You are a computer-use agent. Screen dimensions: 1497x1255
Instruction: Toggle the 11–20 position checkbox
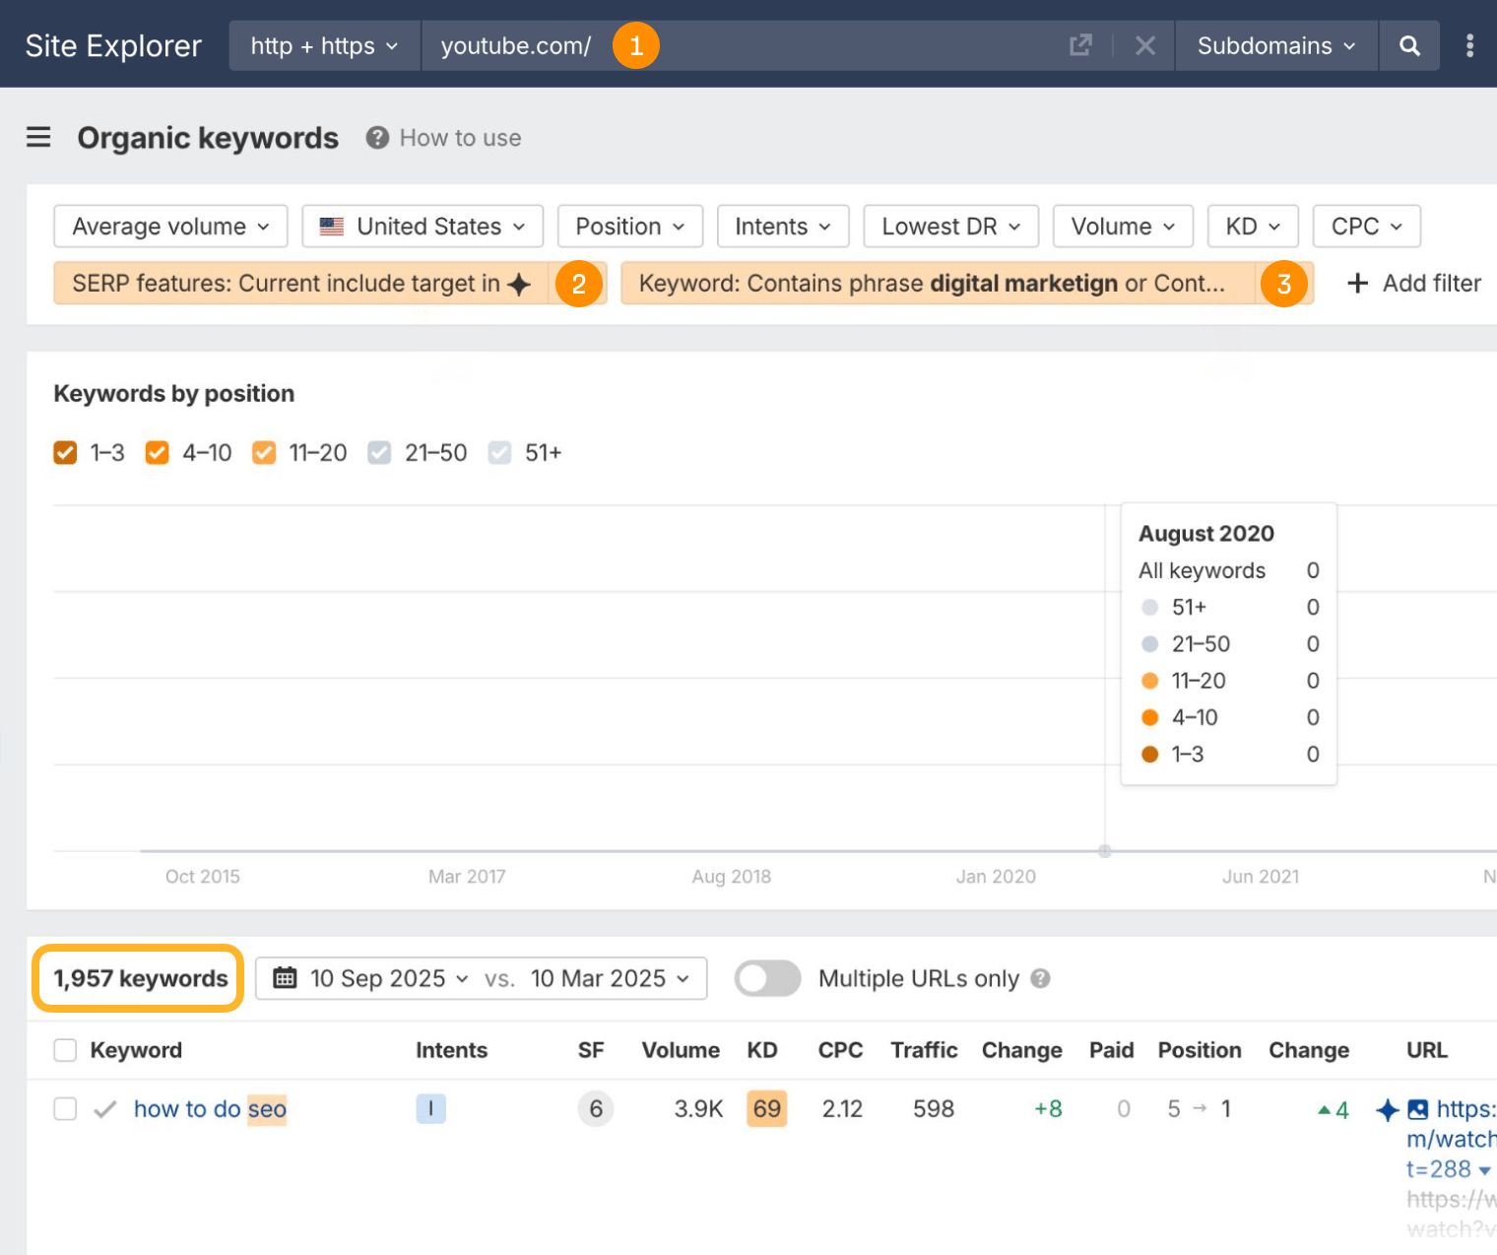click(264, 452)
